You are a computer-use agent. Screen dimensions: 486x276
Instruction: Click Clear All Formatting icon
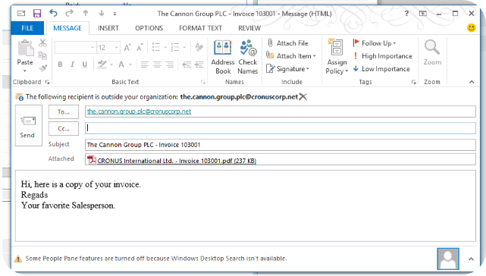(199, 48)
